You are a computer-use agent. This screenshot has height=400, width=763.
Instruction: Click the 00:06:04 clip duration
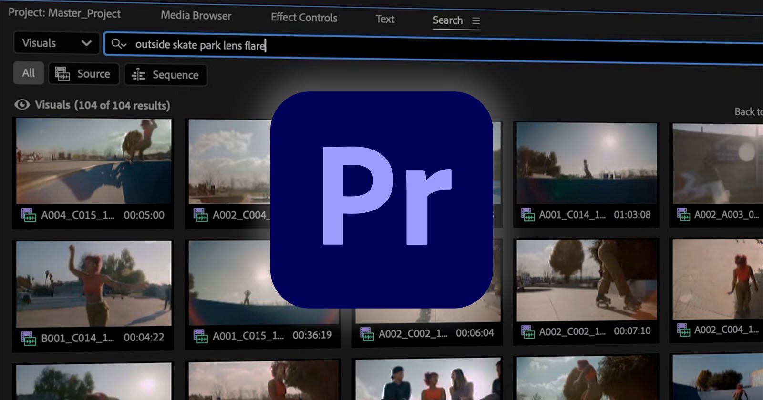475,333
